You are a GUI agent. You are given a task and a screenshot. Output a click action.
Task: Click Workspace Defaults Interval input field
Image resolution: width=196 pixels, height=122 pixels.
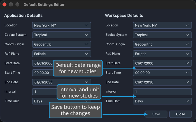click(x=162, y=92)
